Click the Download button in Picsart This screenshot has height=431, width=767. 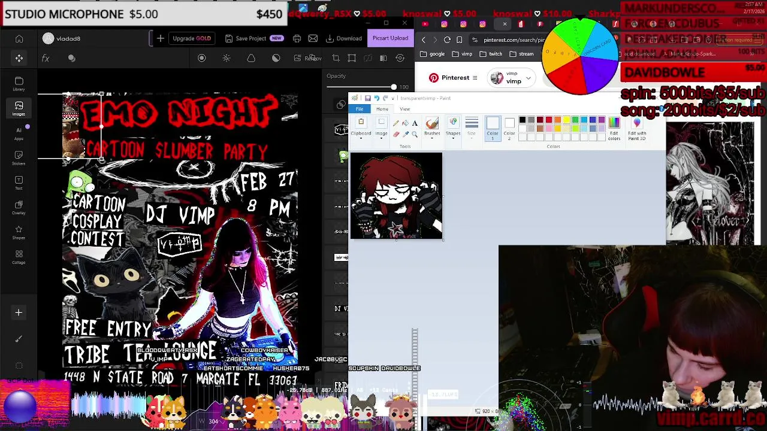coord(344,38)
